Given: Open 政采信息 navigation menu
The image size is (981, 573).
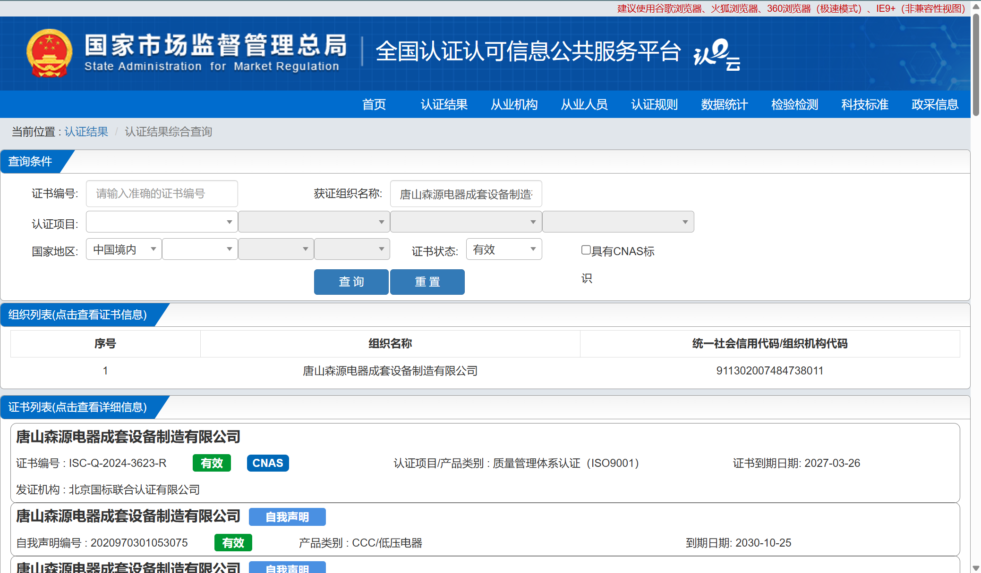Looking at the screenshot, I should (x=935, y=104).
